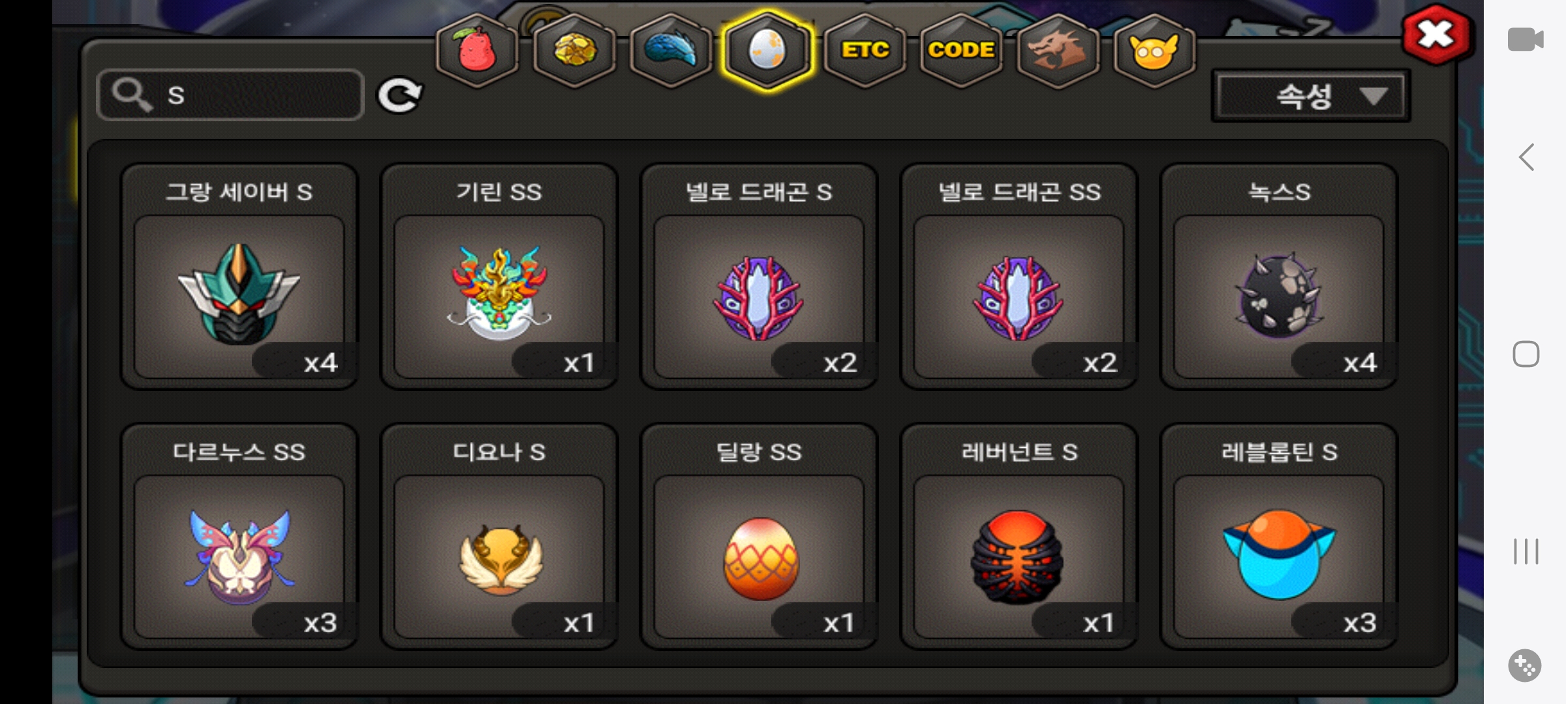
Task: Click the refresh arrow next to search
Action: pos(400,96)
